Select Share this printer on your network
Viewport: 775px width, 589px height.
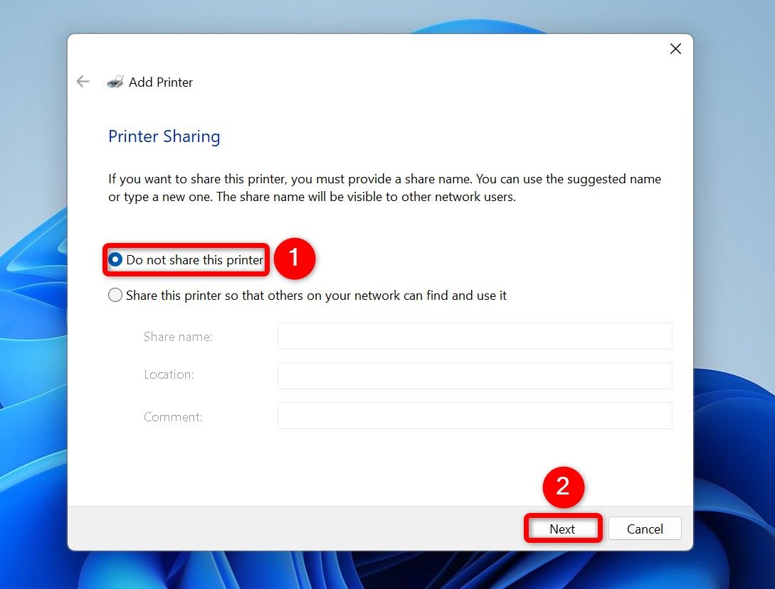[x=307, y=296]
